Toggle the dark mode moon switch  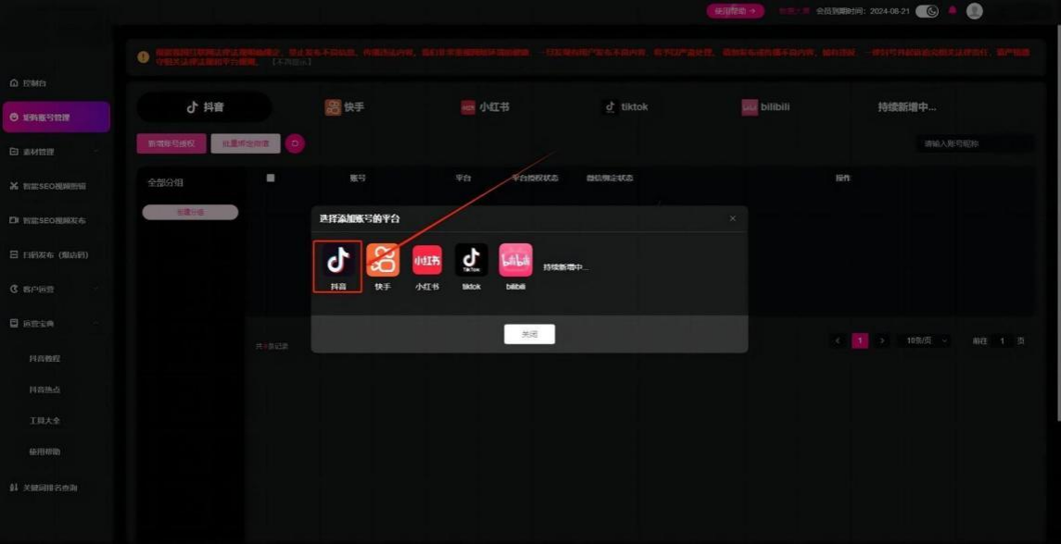927,11
